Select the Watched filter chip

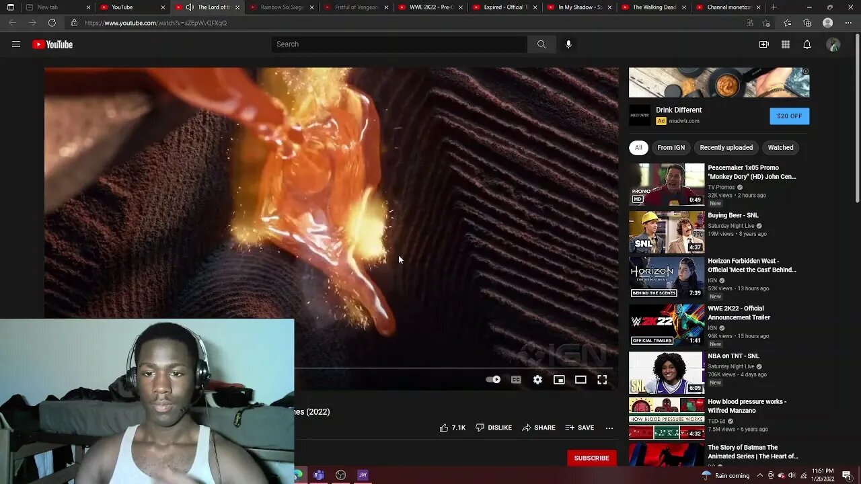click(x=780, y=148)
